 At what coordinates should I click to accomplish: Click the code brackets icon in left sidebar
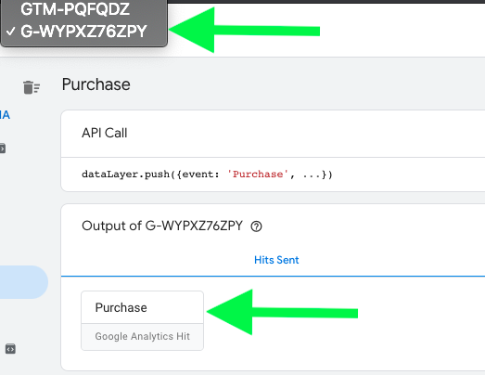(x=10, y=349)
